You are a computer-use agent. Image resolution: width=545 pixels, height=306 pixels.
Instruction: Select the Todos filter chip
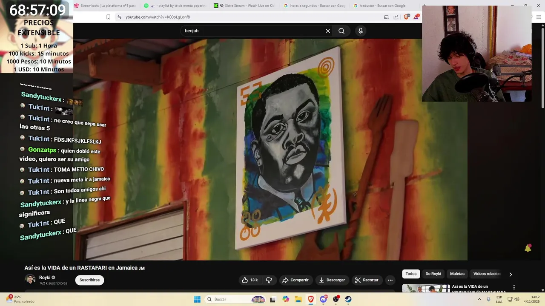click(x=411, y=274)
